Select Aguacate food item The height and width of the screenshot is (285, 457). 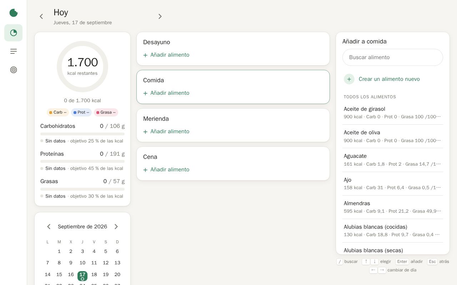point(393,160)
